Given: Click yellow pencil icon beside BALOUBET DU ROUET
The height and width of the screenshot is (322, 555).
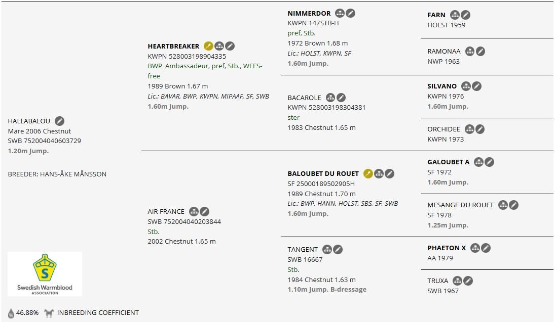Looking at the screenshot, I should pos(368,173).
